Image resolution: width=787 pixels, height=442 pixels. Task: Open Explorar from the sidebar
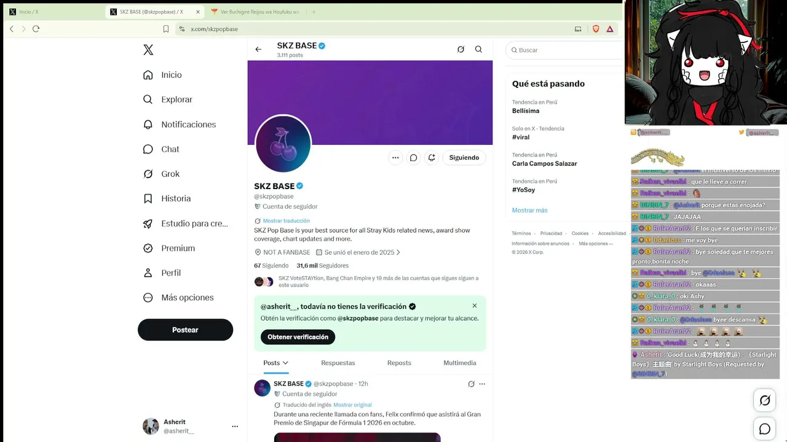(168, 99)
